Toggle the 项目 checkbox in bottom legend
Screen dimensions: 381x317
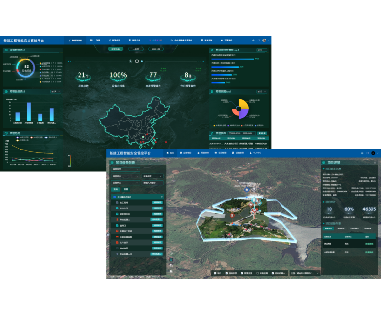[x=216, y=274]
